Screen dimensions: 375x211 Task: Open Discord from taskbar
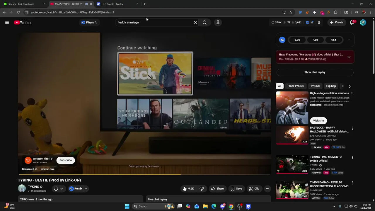pyautogui.click(x=223, y=206)
